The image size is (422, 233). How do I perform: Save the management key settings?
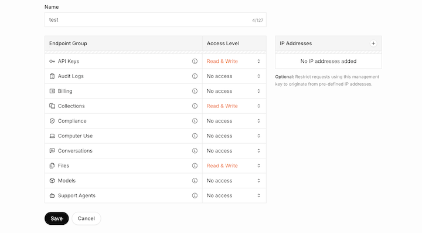coord(56,218)
